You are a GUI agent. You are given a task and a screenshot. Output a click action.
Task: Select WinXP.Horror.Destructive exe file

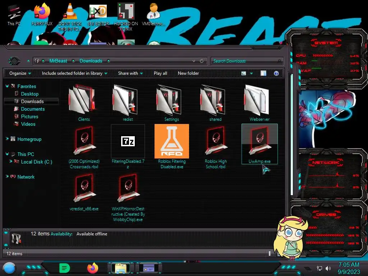click(x=128, y=197)
